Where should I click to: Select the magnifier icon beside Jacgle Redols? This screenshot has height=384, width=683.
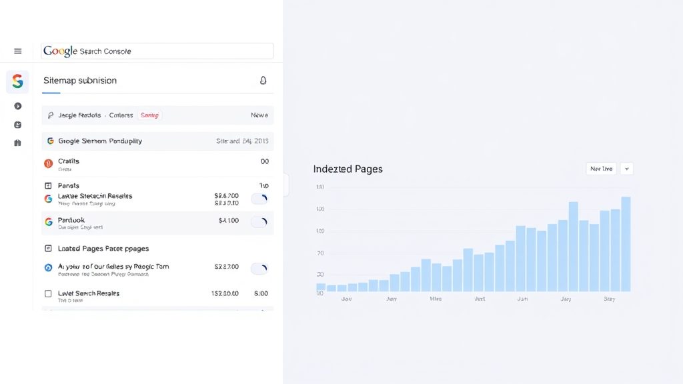point(51,115)
